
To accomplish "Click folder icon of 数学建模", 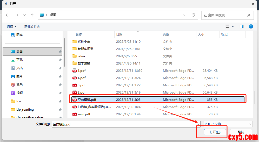I will tap(75, 63).
